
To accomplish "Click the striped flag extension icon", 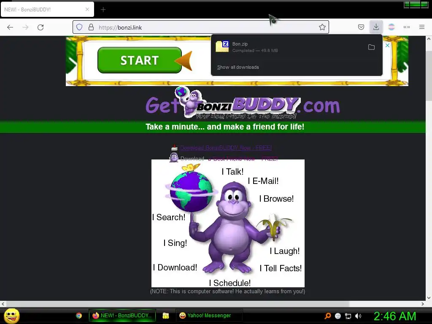I will tap(391, 27).
